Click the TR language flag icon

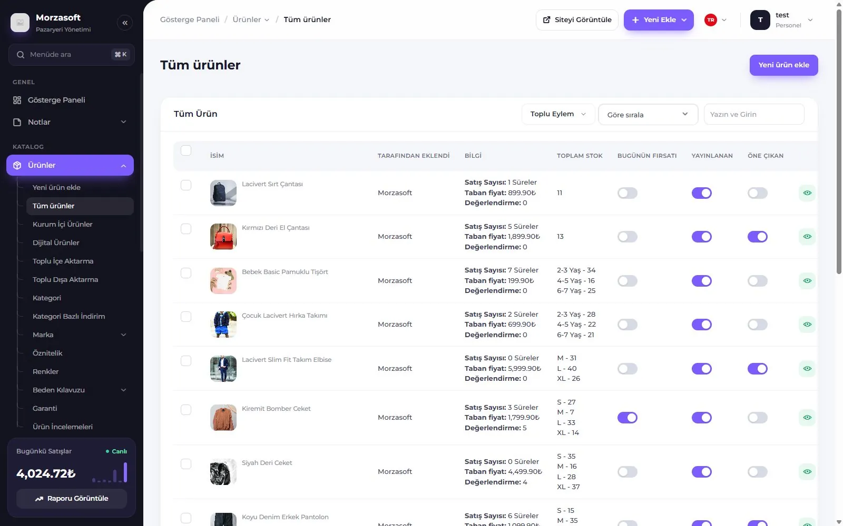pos(711,20)
